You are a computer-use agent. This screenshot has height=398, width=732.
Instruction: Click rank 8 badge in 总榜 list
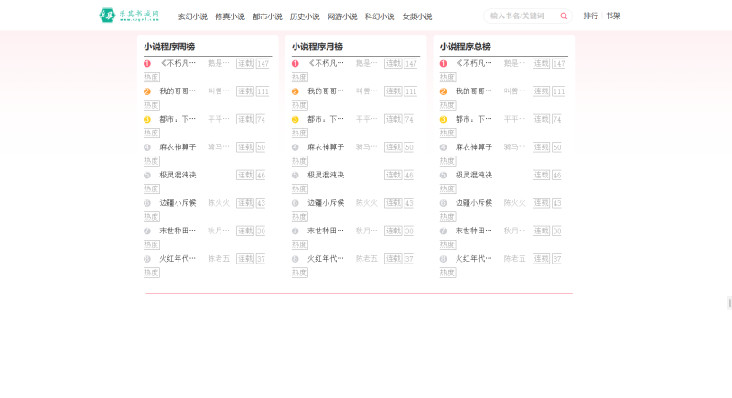[443, 259]
